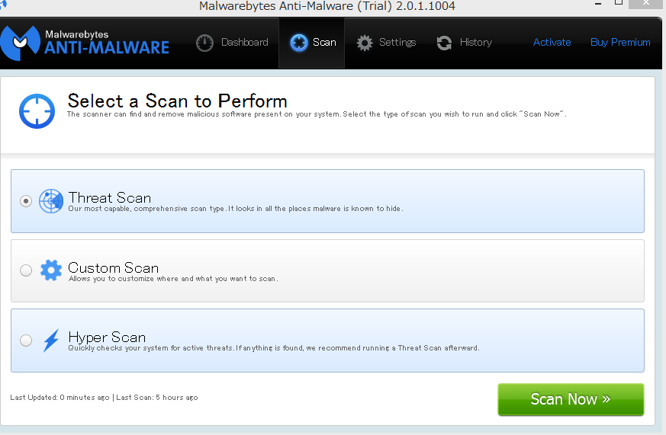This screenshot has width=666, height=435.
Task: Maximize the Malwarebytes window
Action: (619, 3)
